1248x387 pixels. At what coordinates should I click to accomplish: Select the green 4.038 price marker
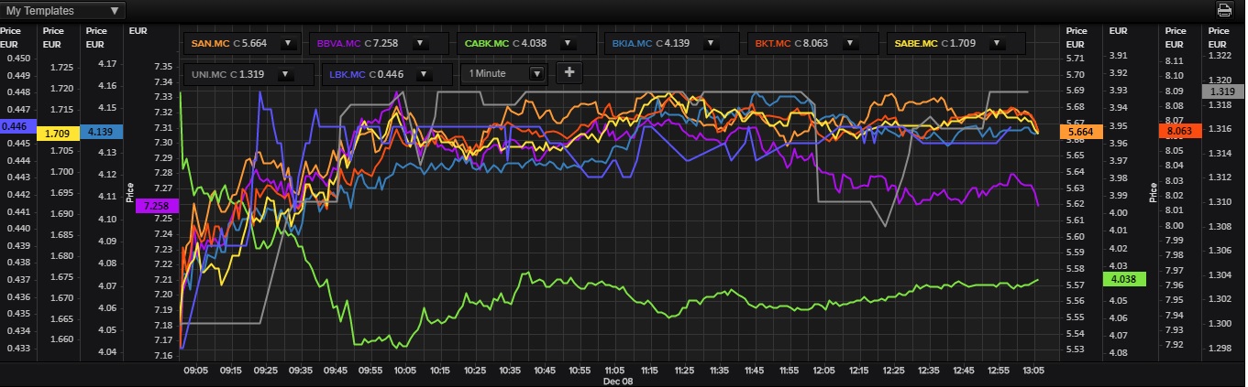tap(1123, 281)
